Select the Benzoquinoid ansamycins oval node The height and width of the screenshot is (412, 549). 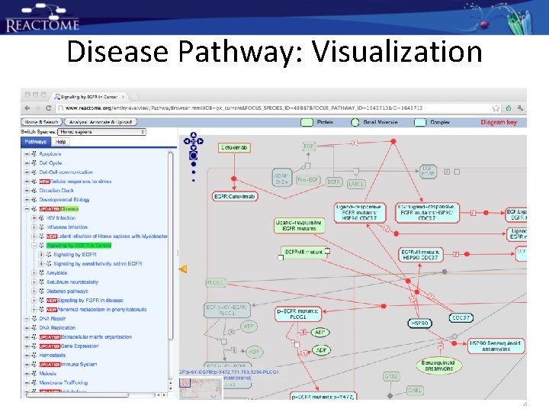point(439,365)
